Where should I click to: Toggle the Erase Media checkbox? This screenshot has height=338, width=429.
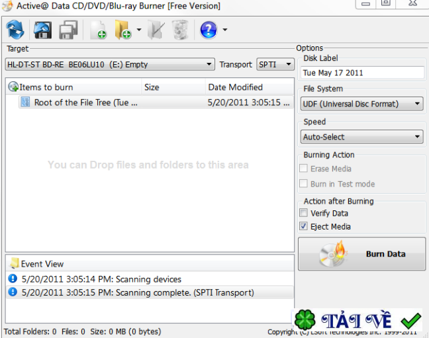[x=303, y=168]
